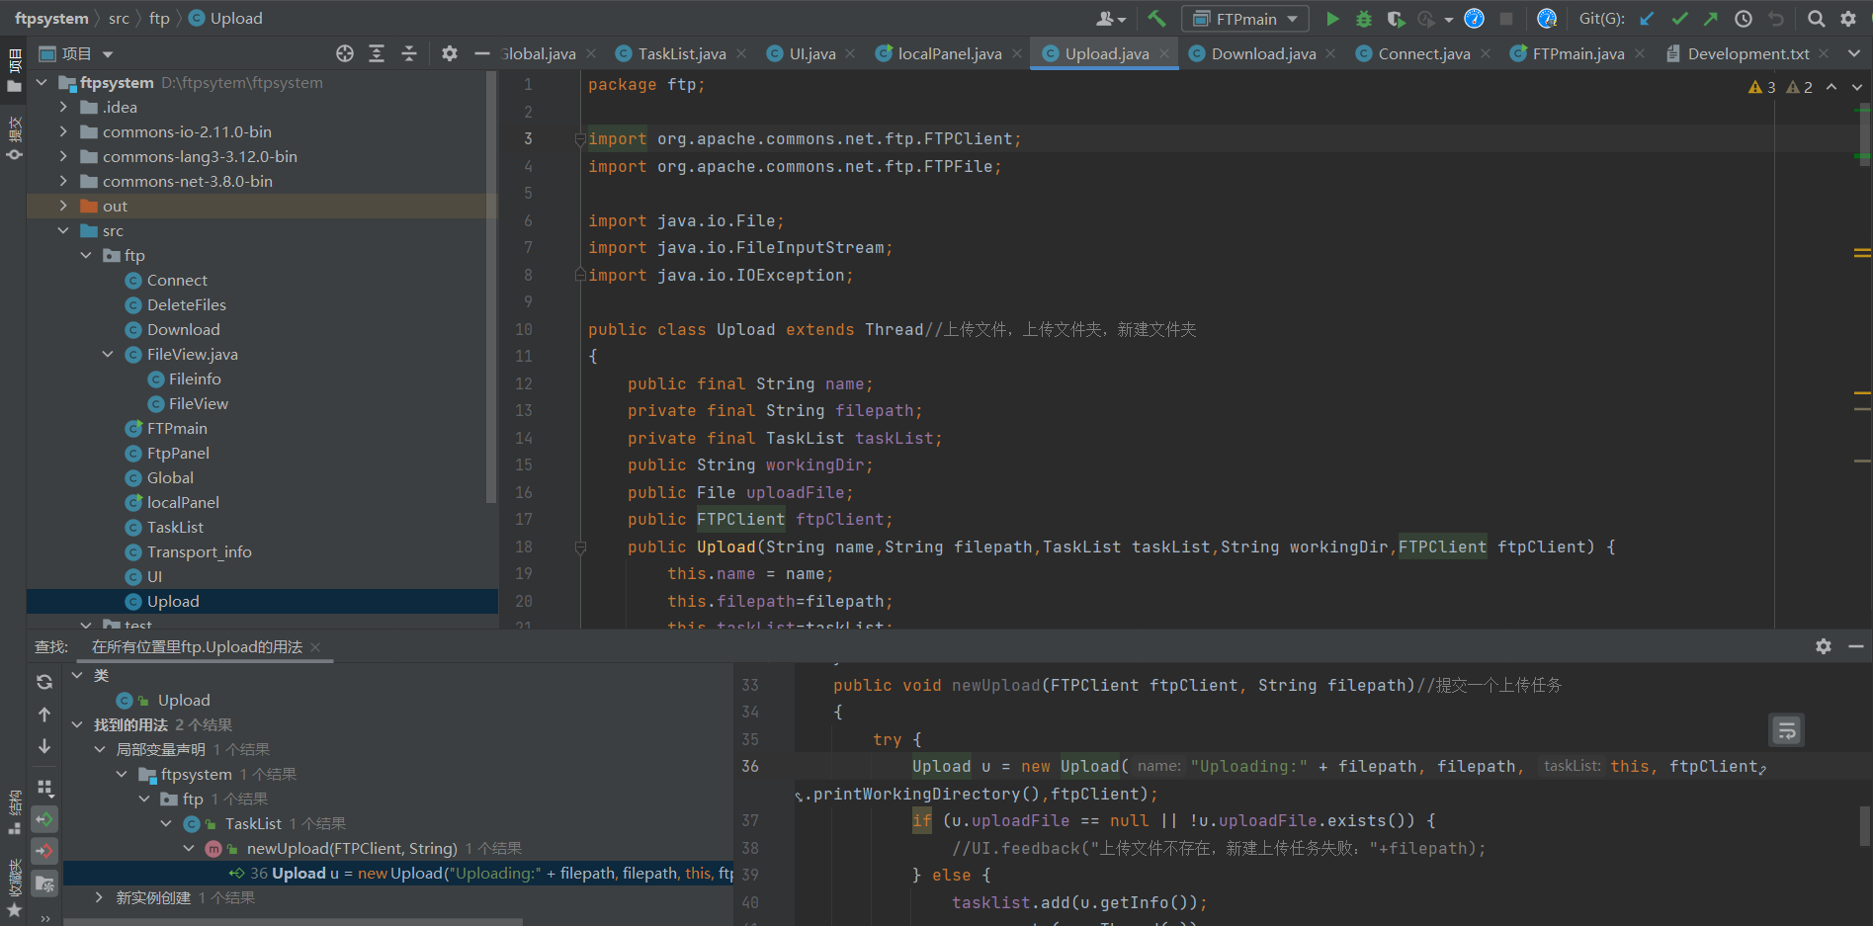Close the Upload.java tab

(1164, 53)
